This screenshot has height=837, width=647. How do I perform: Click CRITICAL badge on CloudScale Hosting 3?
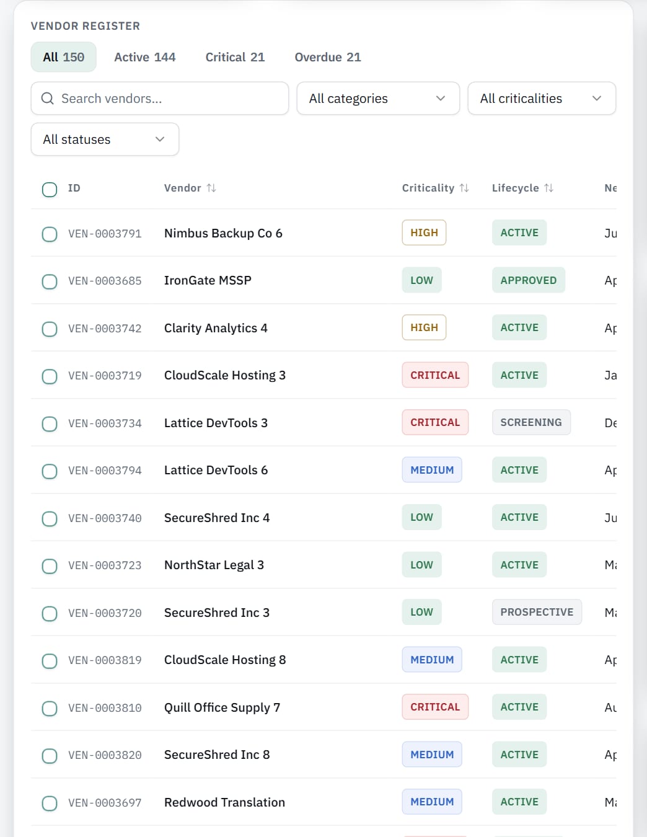tap(435, 375)
